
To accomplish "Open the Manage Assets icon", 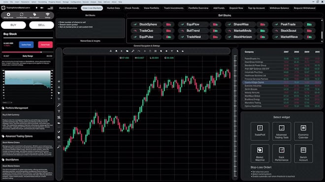I will point(8,14).
